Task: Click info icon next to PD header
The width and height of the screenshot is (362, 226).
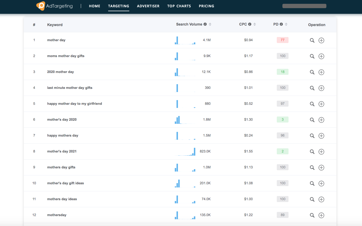Action: (x=281, y=24)
